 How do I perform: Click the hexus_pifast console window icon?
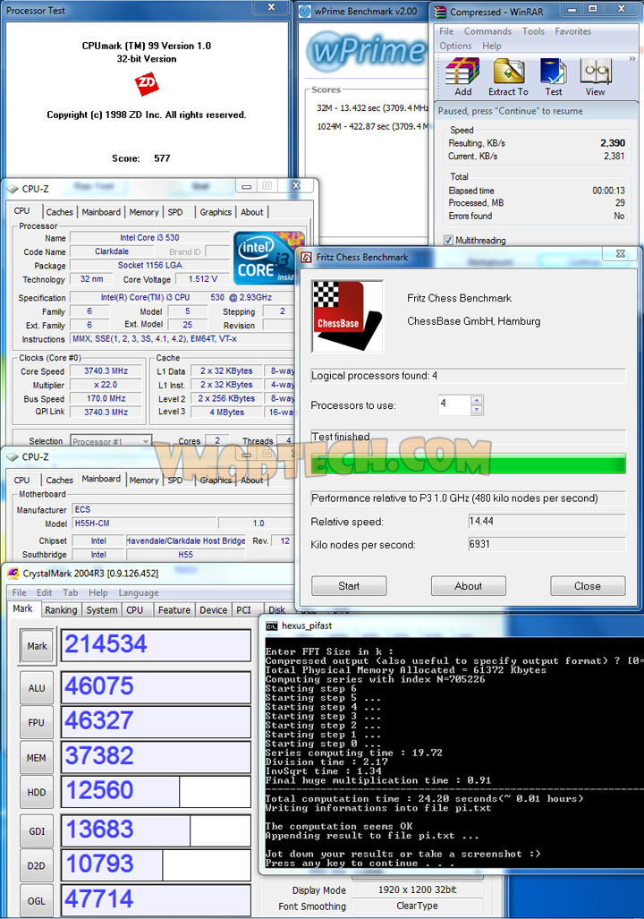[x=271, y=626]
